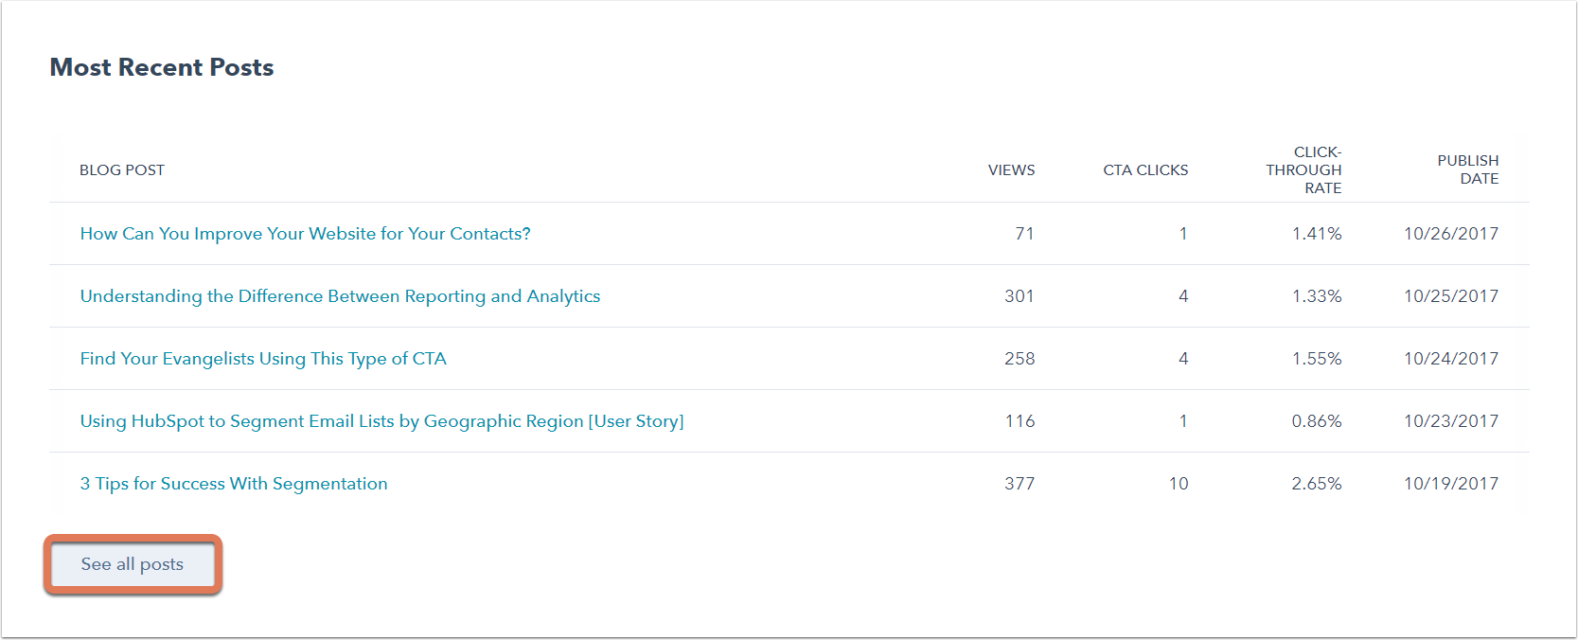Click the 10 CTA clicks value
The width and height of the screenshot is (1578, 640).
tap(1179, 484)
